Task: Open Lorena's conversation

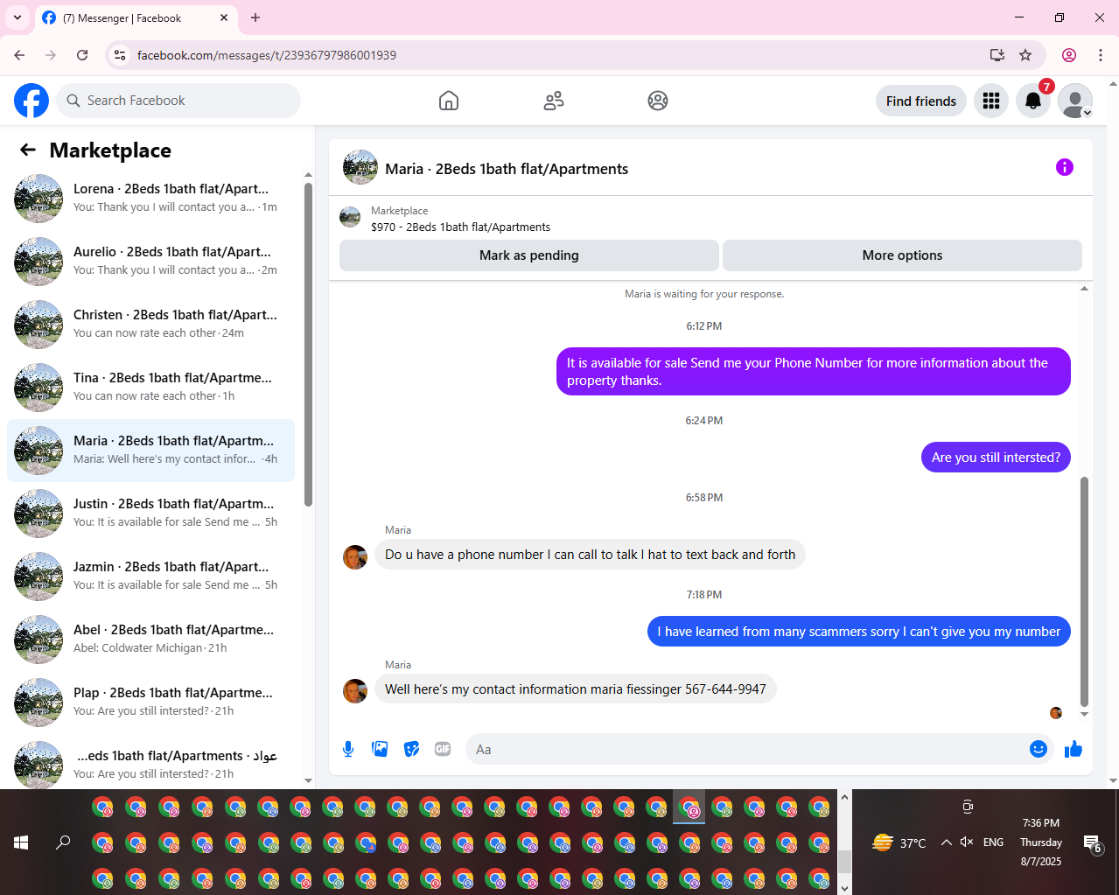Action: tap(150, 198)
